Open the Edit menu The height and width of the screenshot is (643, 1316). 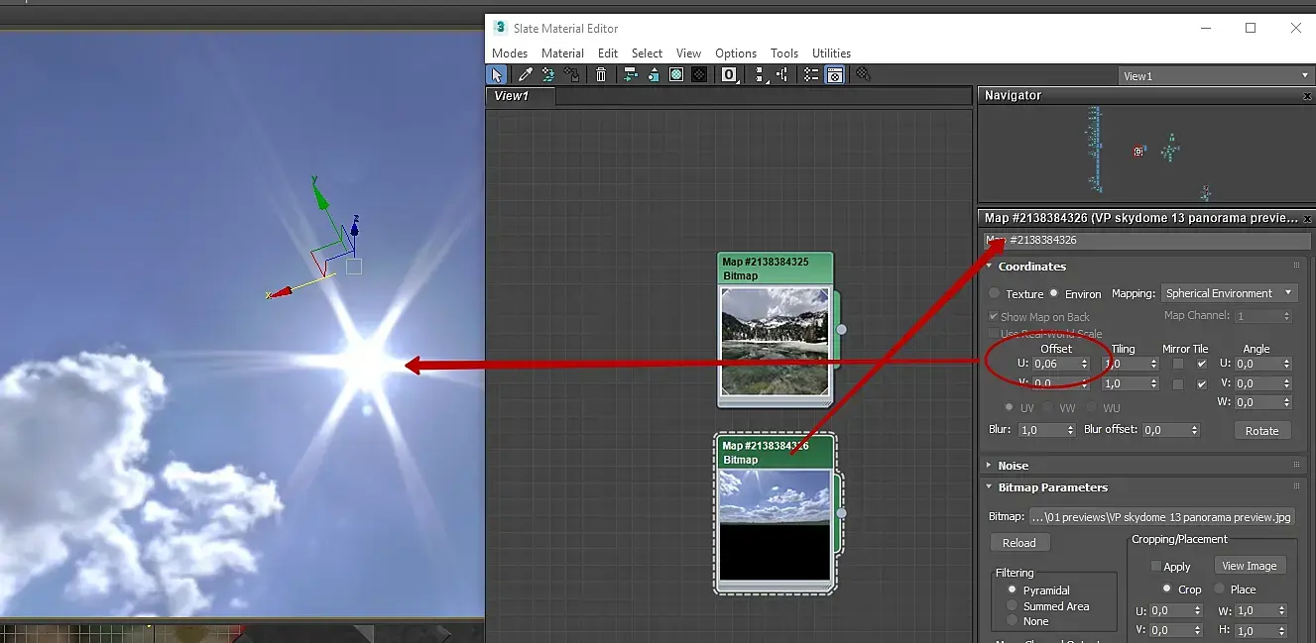pyautogui.click(x=608, y=54)
